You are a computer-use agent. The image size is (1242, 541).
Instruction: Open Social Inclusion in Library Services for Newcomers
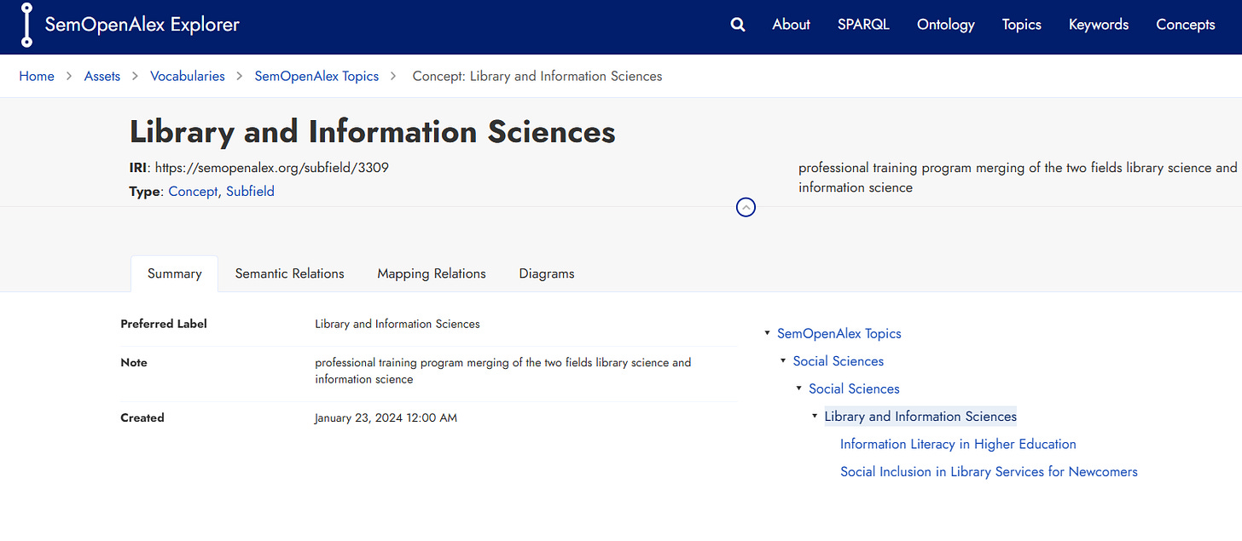coord(989,471)
